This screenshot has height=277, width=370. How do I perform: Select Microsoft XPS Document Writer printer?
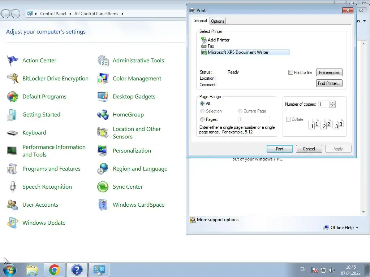[245, 52]
